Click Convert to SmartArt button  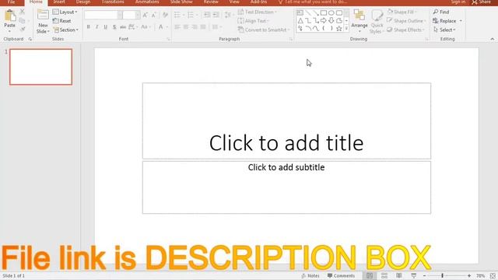coord(264,30)
